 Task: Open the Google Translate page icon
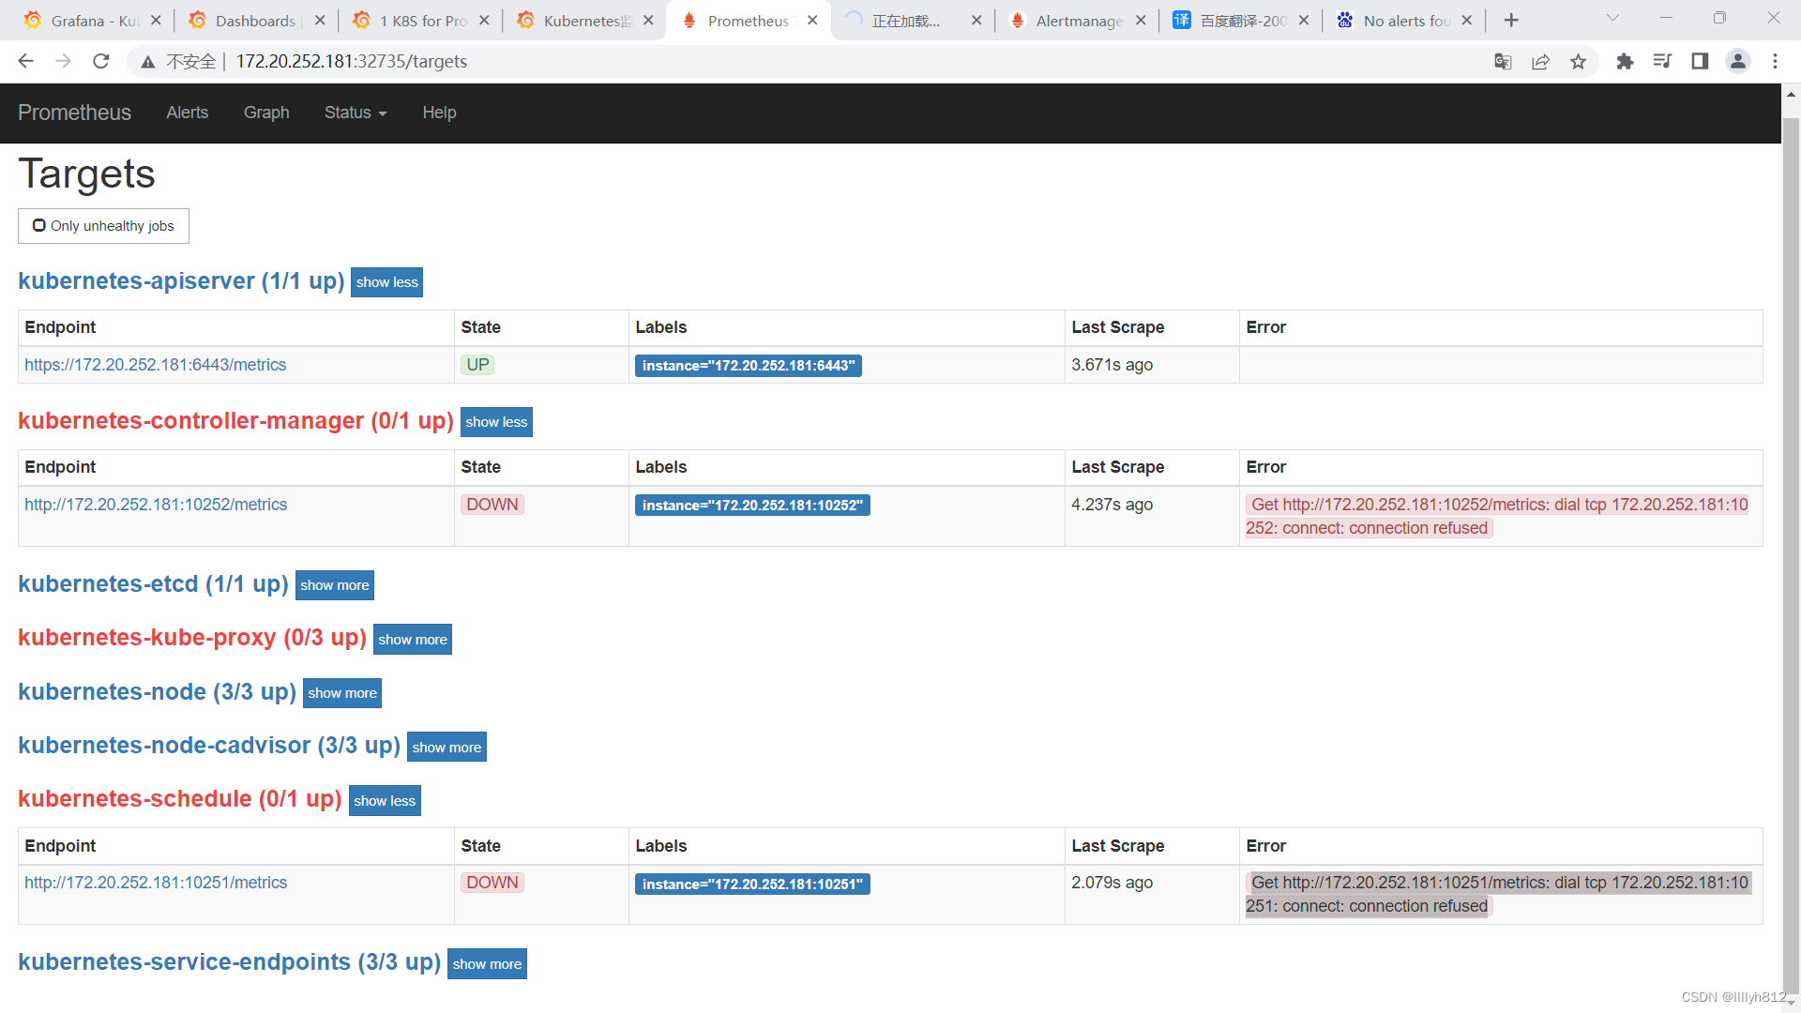point(1503,61)
